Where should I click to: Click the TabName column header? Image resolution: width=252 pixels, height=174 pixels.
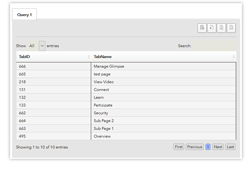pos(164,57)
